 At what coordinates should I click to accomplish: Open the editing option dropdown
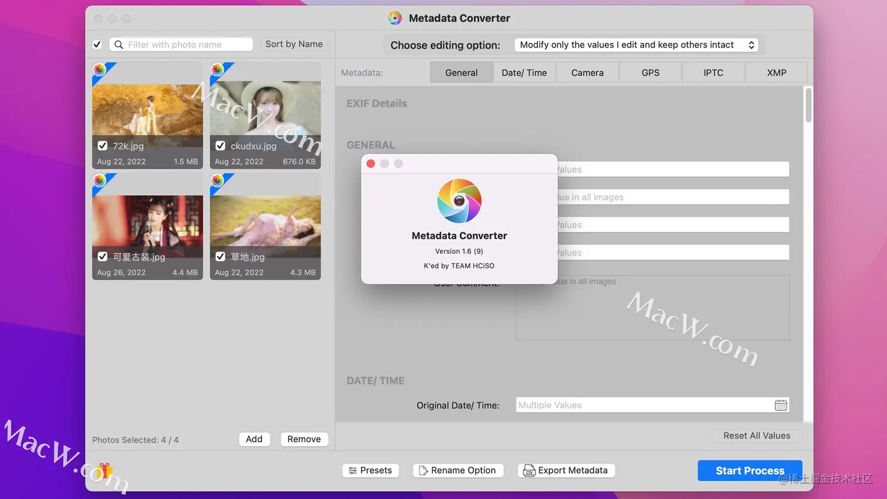pyautogui.click(x=637, y=45)
